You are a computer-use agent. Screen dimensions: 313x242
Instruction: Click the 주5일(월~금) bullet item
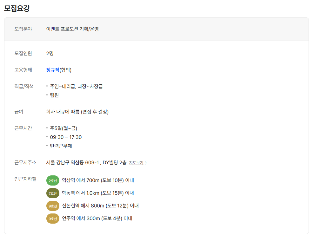[63, 128]
